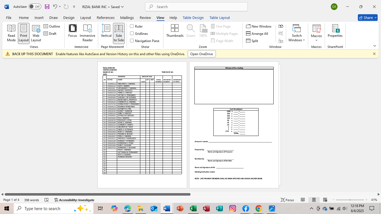The height and width of the screenshot is (214, 381).
Task: Open Google Chrome from the taskbar
Action: tap(259, 208)
